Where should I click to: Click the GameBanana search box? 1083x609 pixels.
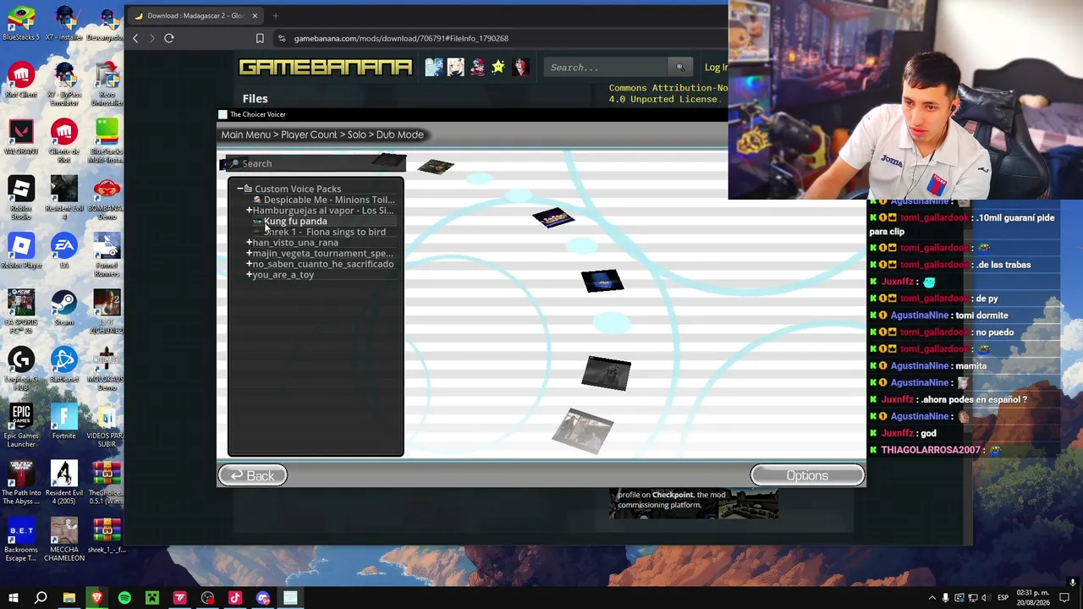pyautogui.click(x=607, y=67)
